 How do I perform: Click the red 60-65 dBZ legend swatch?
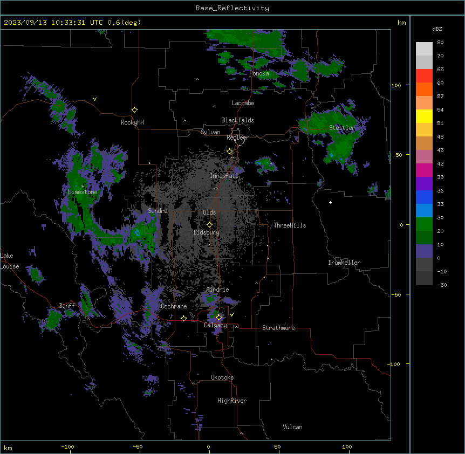click(424, 76)
